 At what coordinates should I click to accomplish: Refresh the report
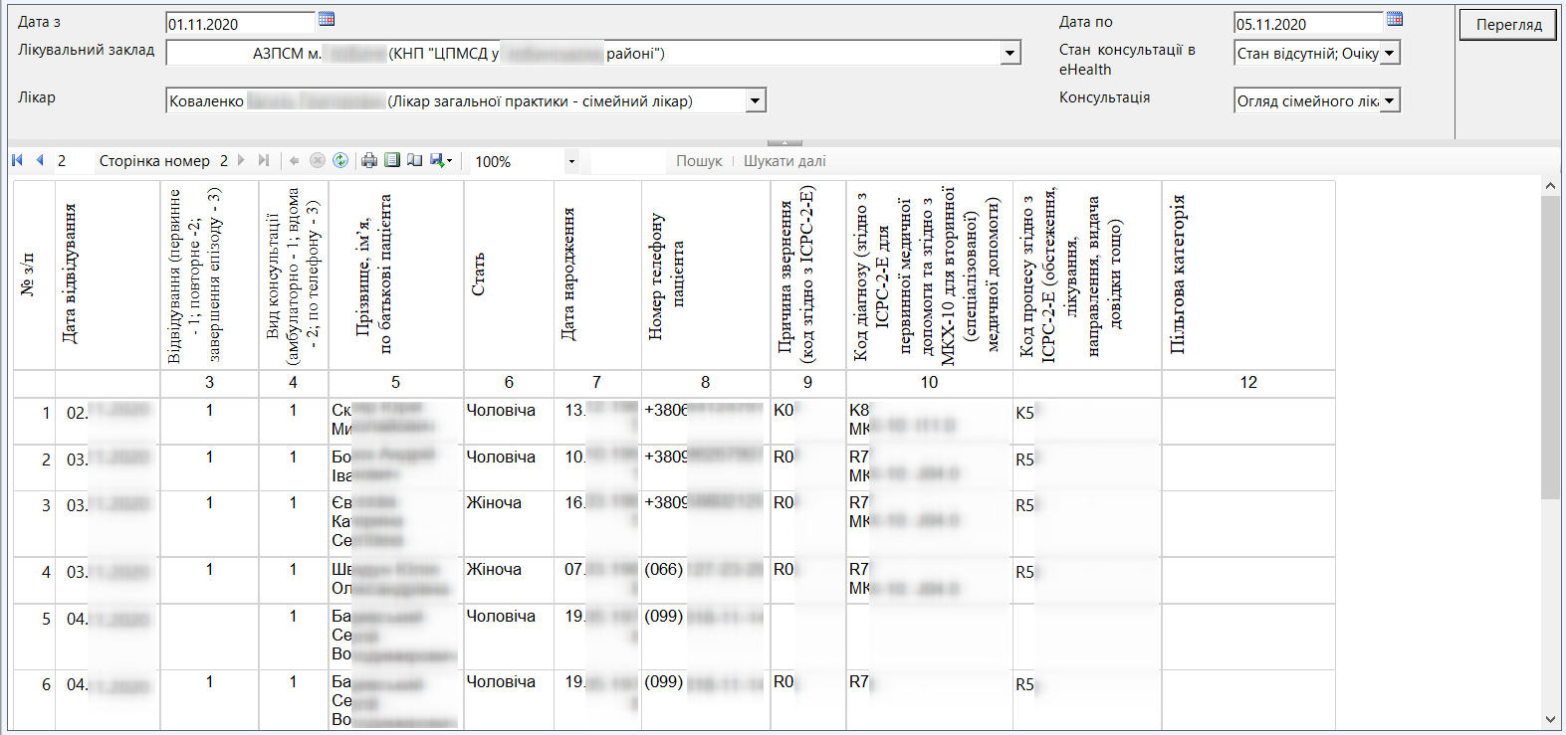pos(340,160)
